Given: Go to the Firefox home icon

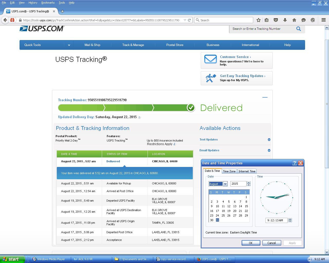Looking at the screenshot, I should [294, 20].
